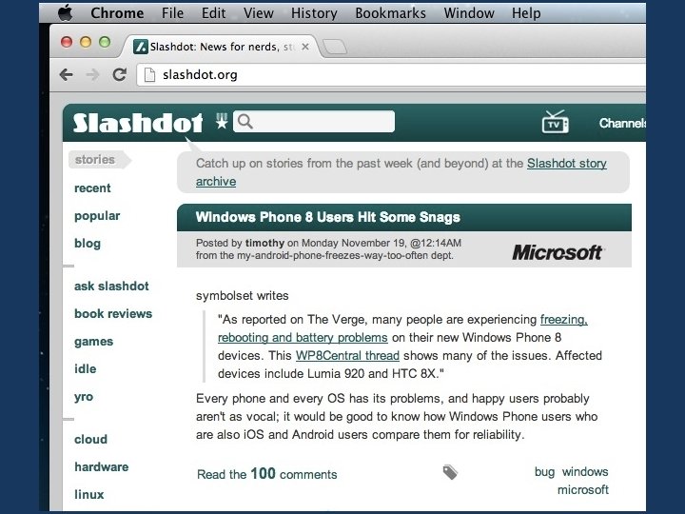The width and height of the screenshot is (685, 514).
Task: Open the WP8Central thread link
Action: pyautogui.click(x=347, y=355)
